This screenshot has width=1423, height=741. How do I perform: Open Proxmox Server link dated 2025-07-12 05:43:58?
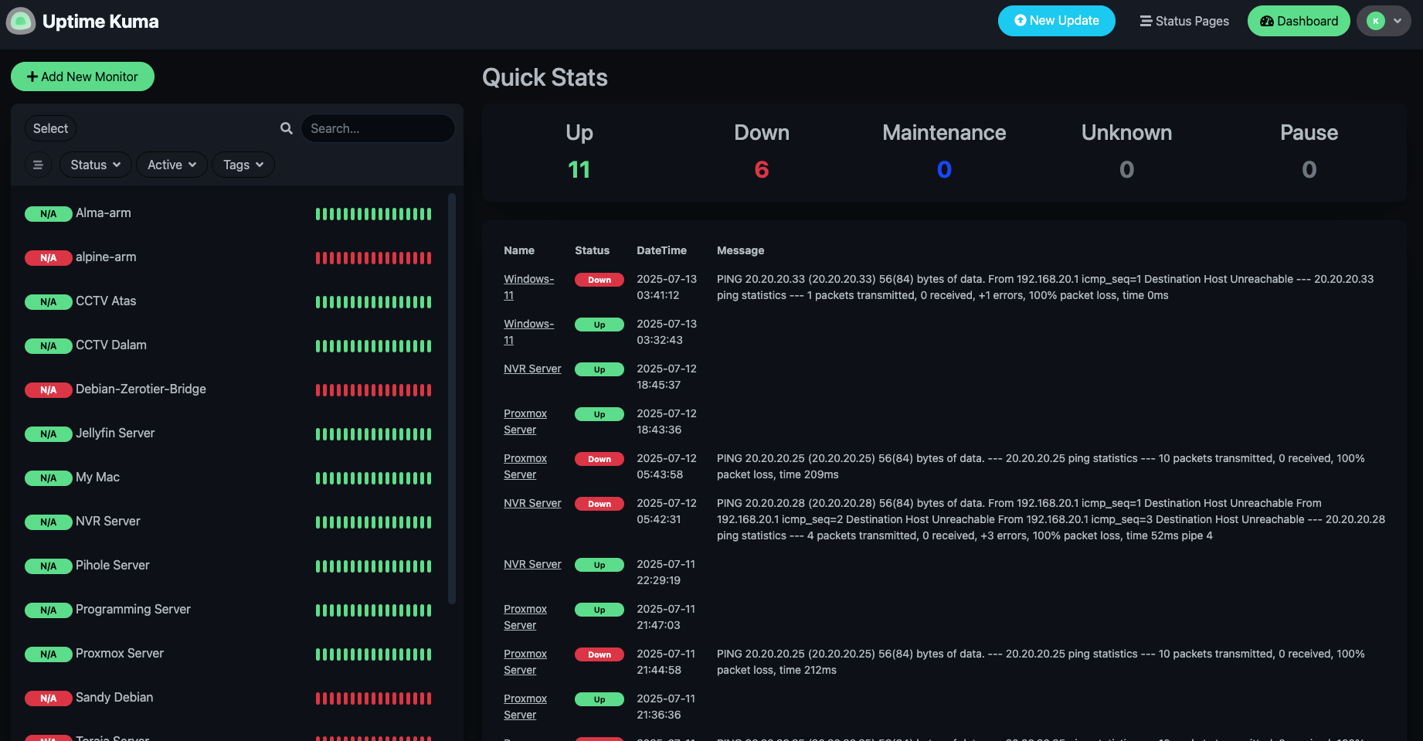(525, 466)
